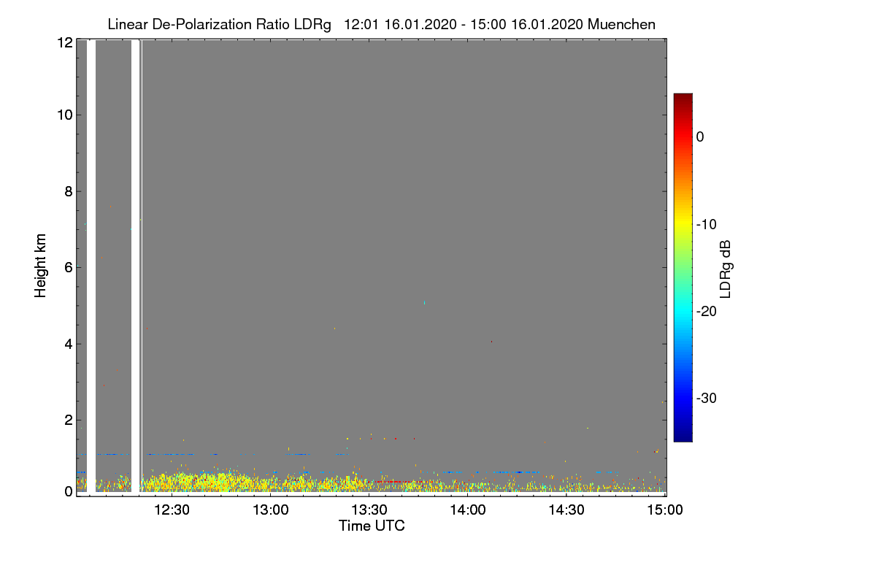
Task: Click the '4' height axis tick label
Action: 69,343
